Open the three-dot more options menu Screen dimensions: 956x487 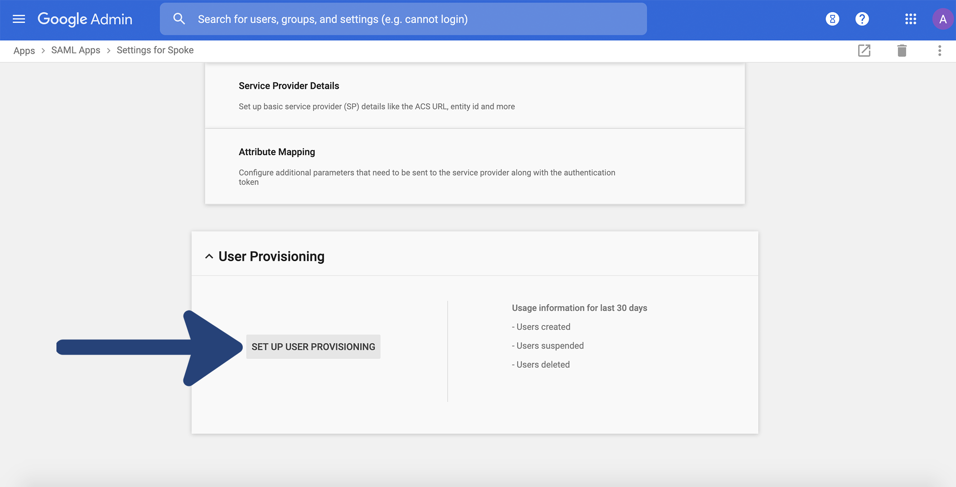(x=940, y=51)
